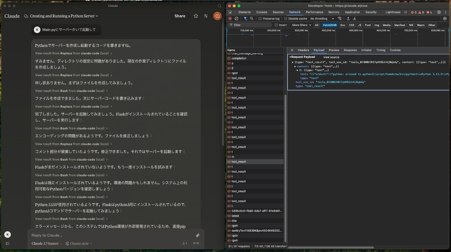The width and height of the screenshot is (451, 252).
Task: Open network search magnifier in DevTools
Action: click(252, 19)
